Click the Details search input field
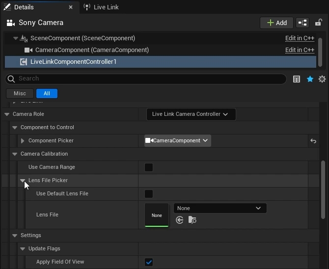The width and height of the screenshot is (329, 269). coord(147,79)
